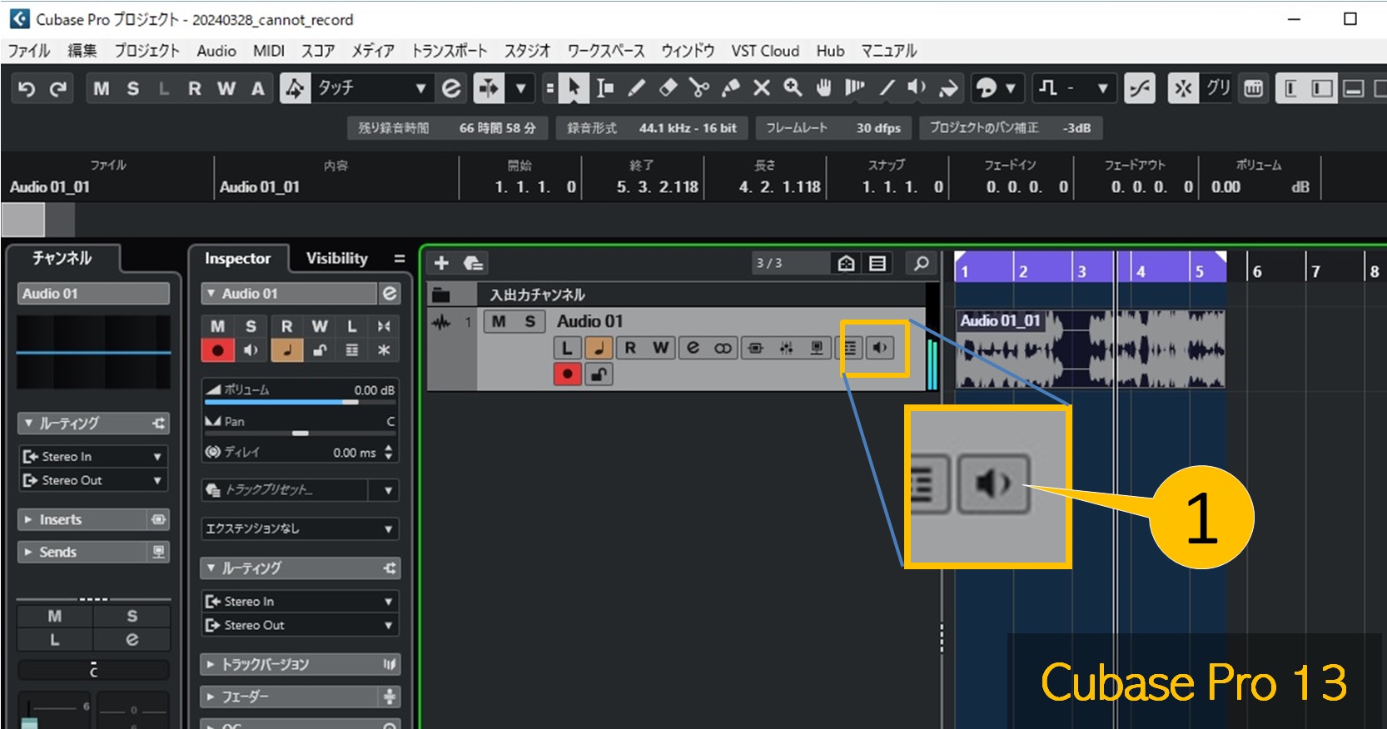This screenshot has height=729, width=1387.
Task: Open the Inspector setup equals icon
Action: [400, 259]
